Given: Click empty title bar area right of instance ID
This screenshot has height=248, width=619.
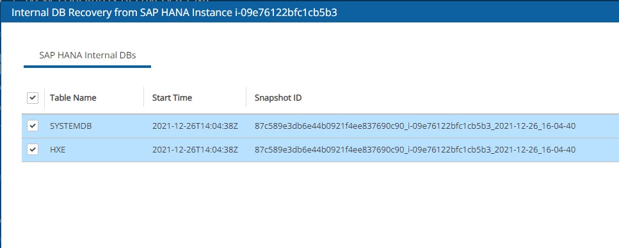Looking at the screenshot, I should coord(478,12).
